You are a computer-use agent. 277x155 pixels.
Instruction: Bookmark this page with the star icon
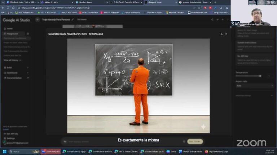199,8
